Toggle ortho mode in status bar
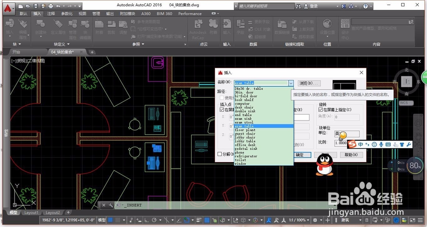The height and width of the screenshot is (227, 427). [146, 220]
